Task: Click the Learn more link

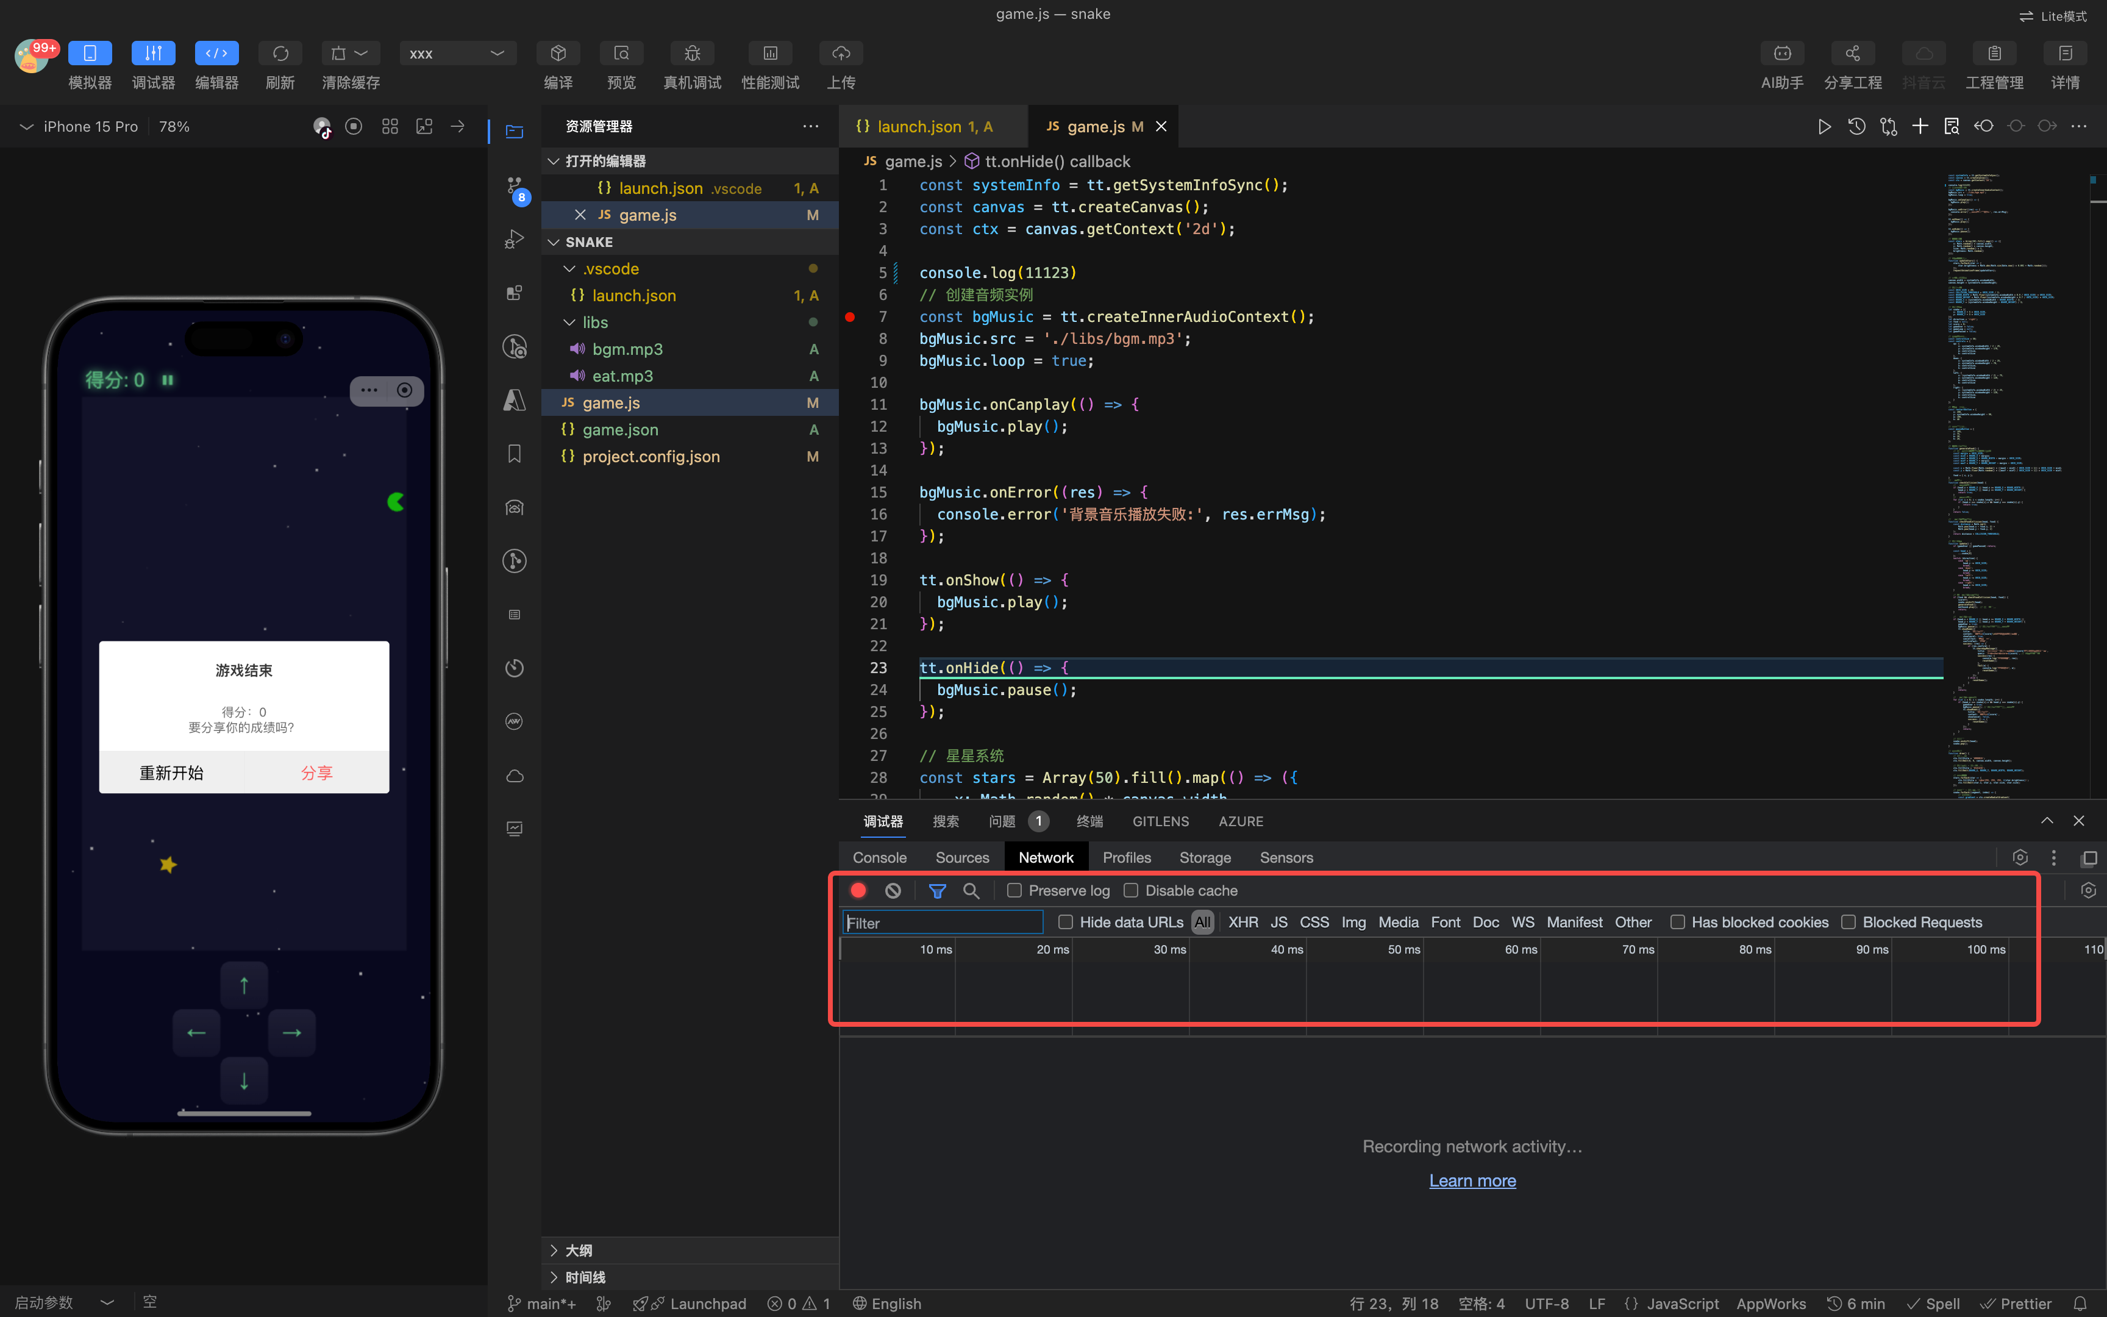Action: click(1472, 1181)
